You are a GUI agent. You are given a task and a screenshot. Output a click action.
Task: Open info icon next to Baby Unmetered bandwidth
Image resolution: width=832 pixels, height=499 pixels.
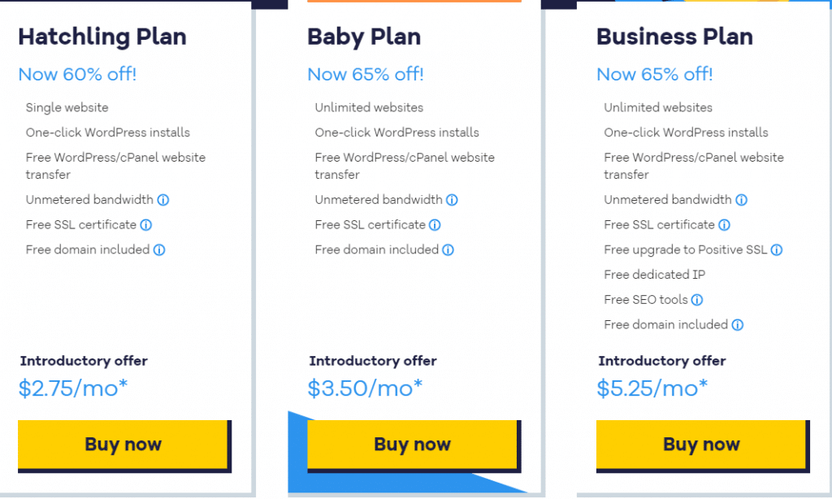pos(453,200)
